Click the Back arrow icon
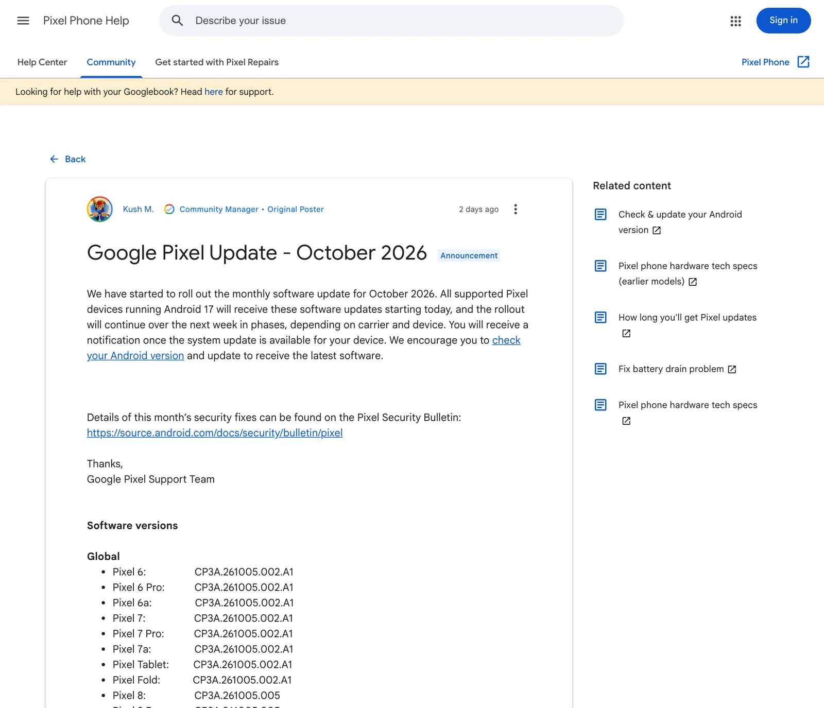The width and height of the screenshot is (824, 708). click(54, 159)
